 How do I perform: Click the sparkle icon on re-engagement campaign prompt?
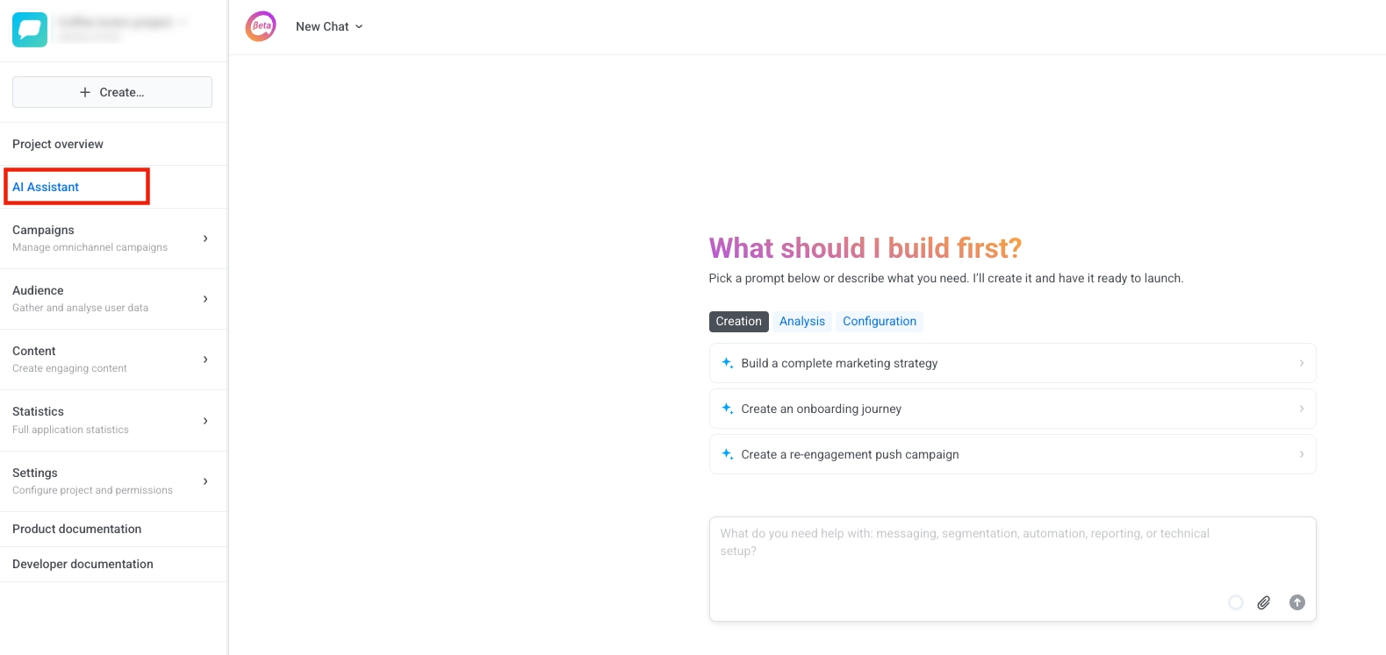(726, 453)
